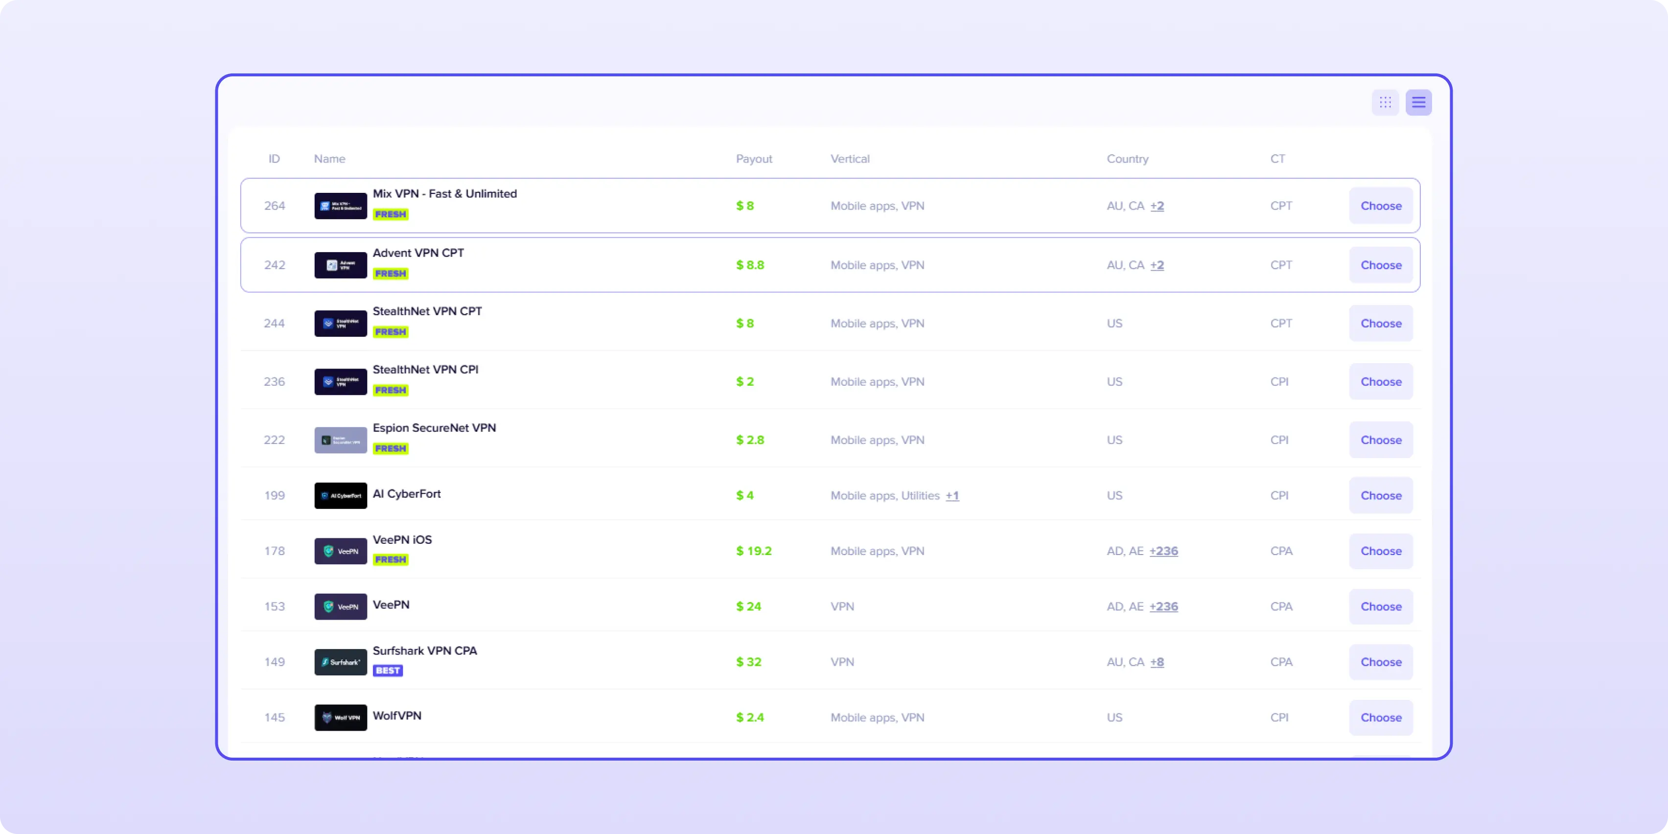1668x834 pixels.
Task: Click the StealthNet VPN CPT name
Action: point(427,311)
